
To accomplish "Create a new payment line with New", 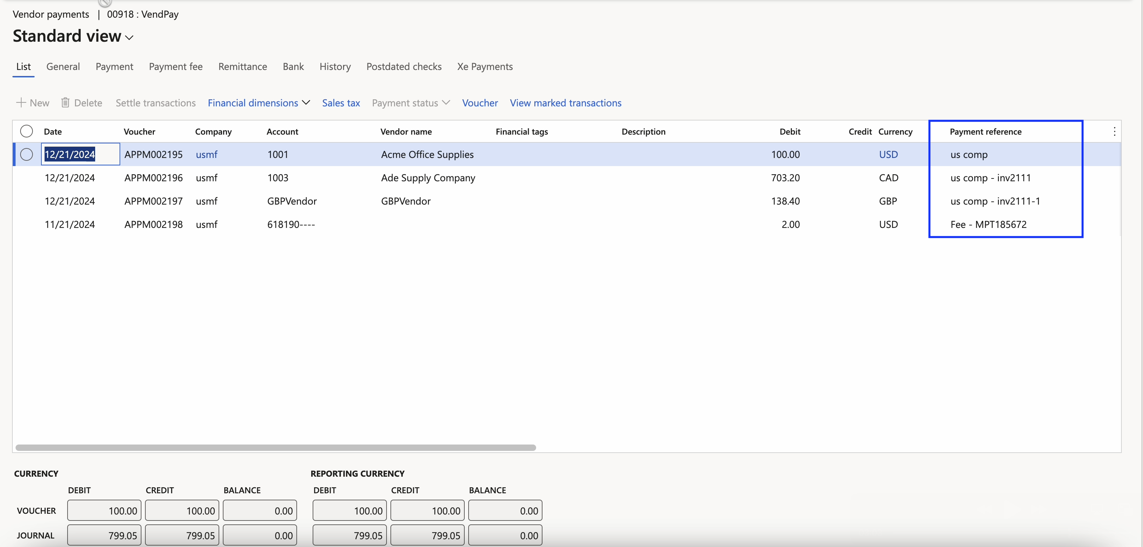I will (33, 102).
